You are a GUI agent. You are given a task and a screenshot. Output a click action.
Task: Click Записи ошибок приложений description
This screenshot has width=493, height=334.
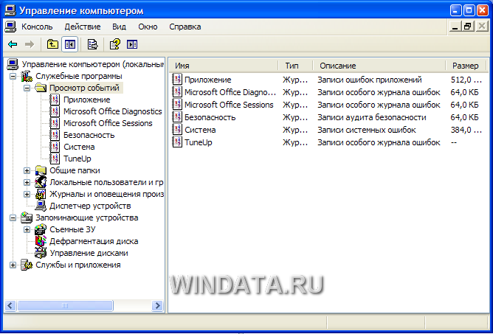370,80
